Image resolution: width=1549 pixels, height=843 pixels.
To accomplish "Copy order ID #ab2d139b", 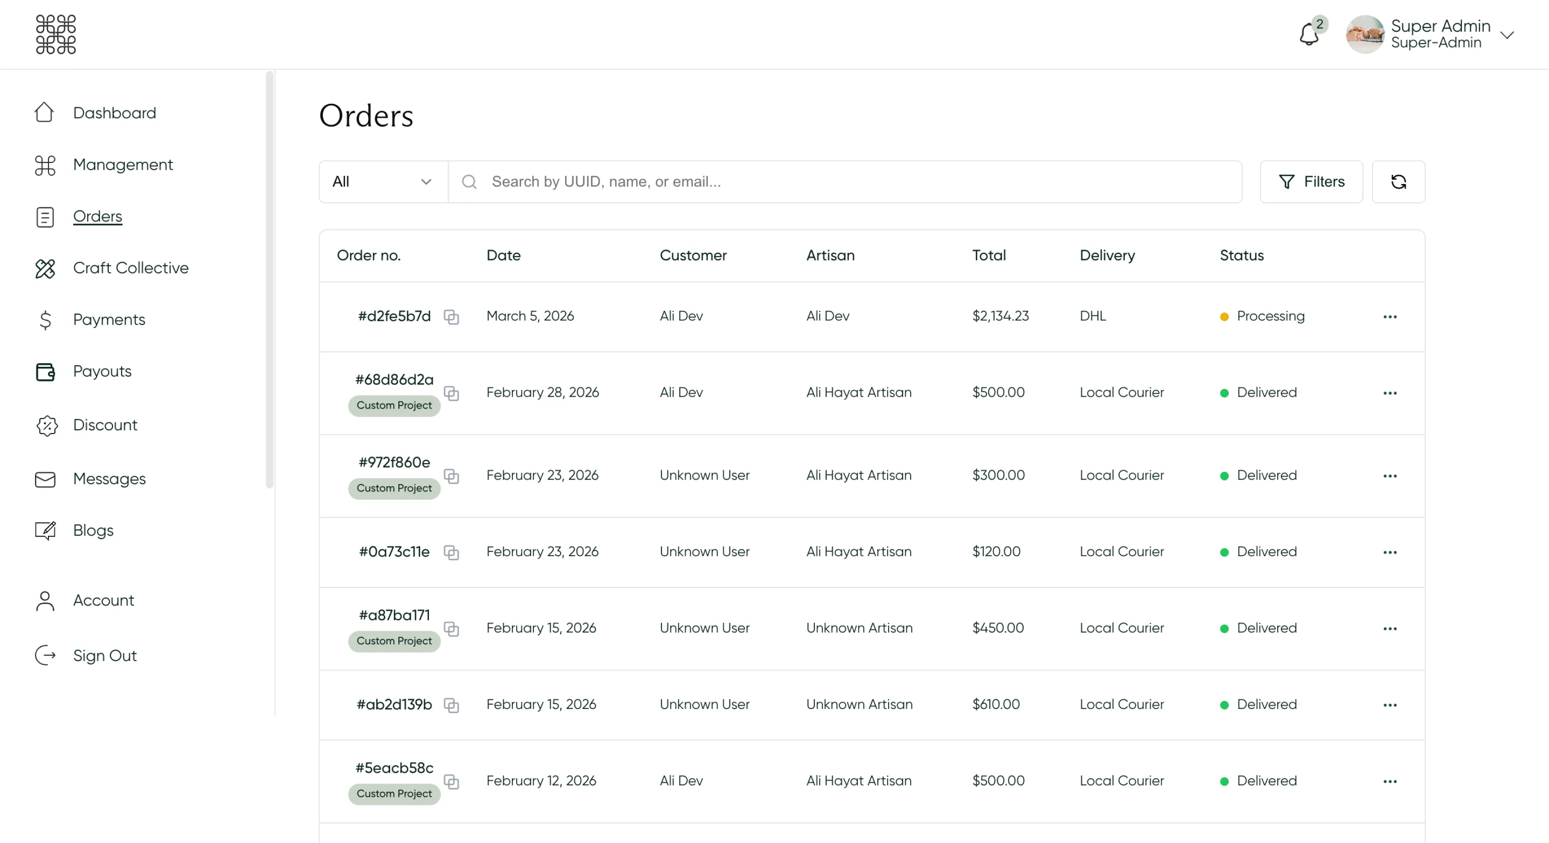I will [x=451, y=705].
